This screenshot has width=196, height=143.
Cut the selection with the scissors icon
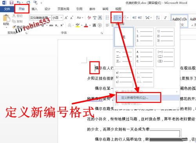(14, 16)
